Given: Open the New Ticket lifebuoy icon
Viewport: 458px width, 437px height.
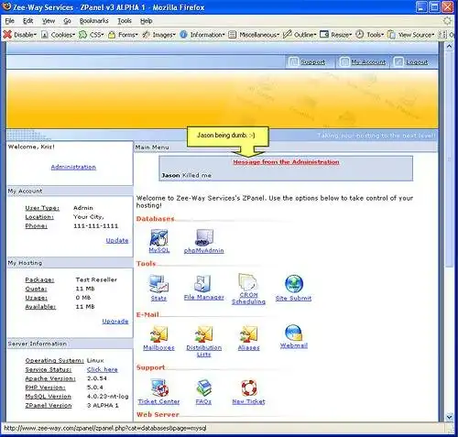Looking at the screenshot, I should (x=249, y=388).
